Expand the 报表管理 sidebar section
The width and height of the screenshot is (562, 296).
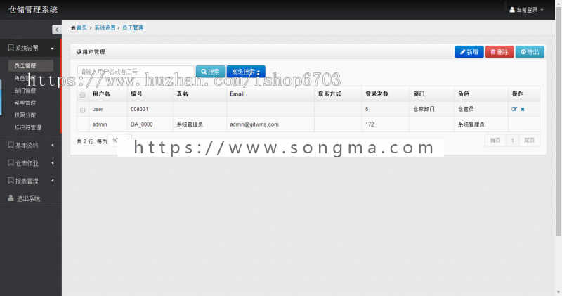point(31,181)
